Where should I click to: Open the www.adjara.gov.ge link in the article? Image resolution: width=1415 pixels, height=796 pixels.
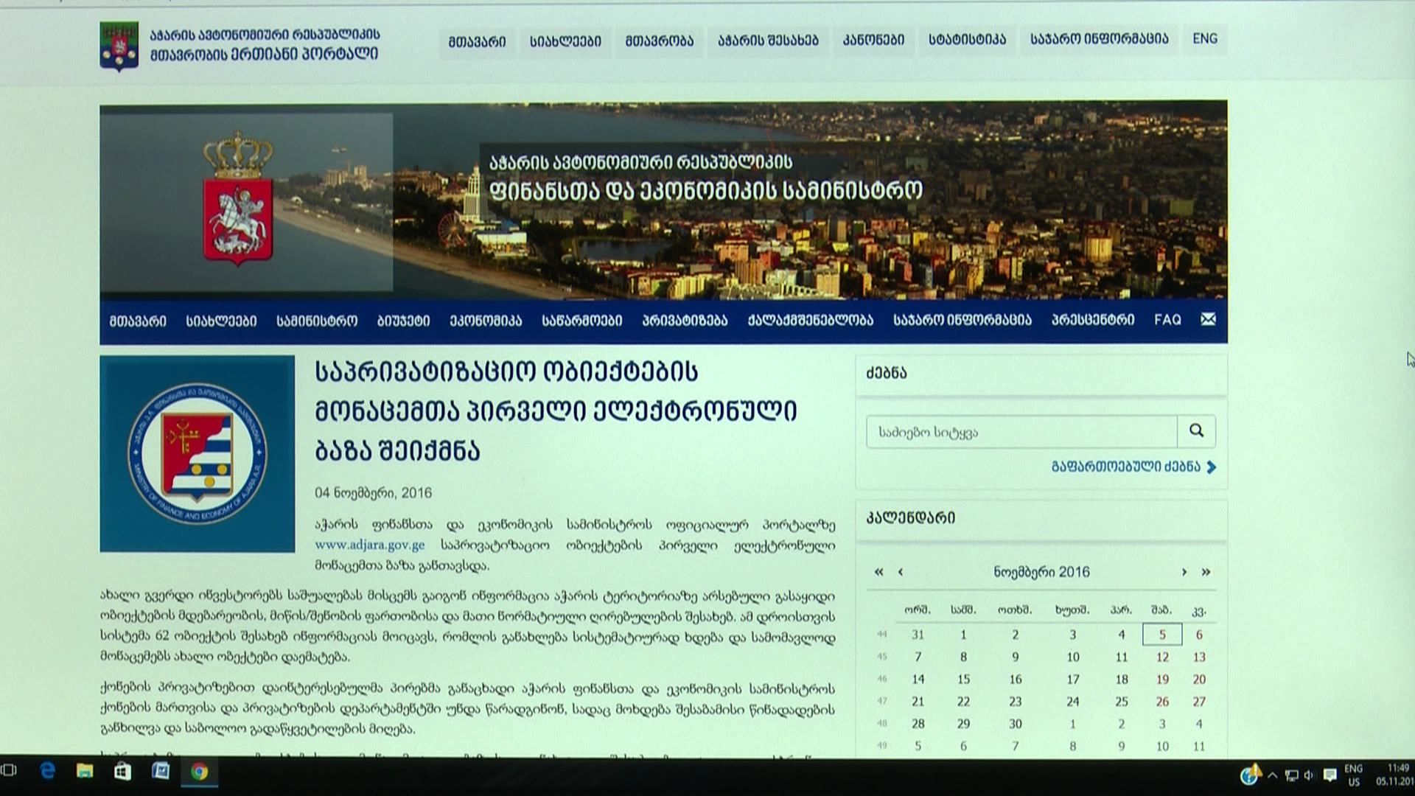(369, 545)
